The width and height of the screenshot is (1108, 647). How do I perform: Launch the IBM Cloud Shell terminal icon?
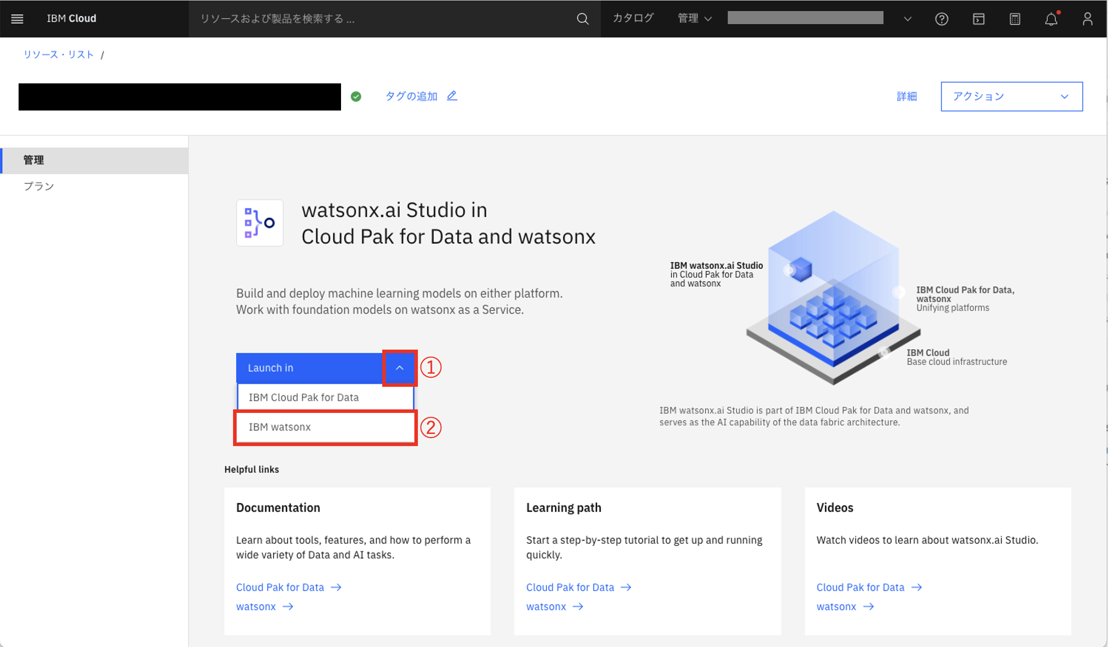(978, 19)
